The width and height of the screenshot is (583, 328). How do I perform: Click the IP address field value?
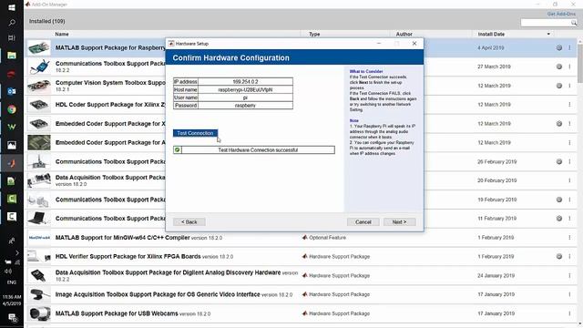click(245, 81)
